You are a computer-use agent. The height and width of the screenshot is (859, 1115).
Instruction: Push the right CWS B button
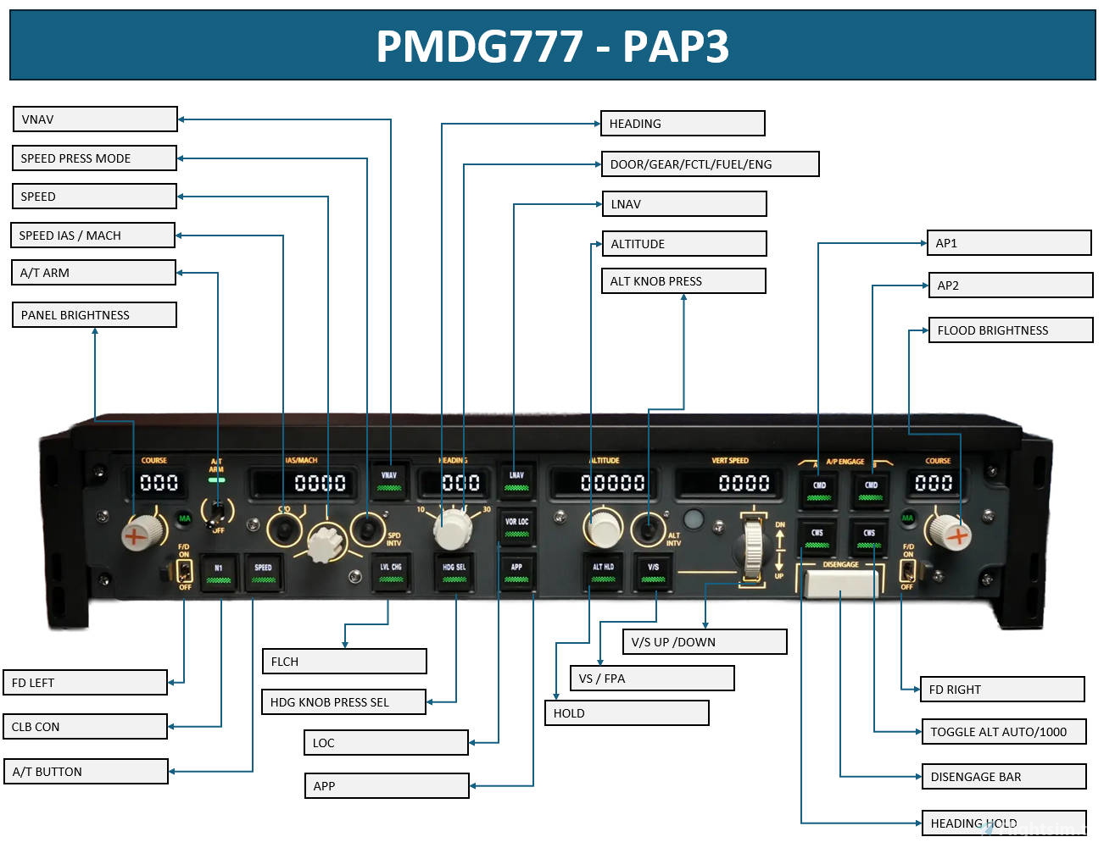click(869, 538)
